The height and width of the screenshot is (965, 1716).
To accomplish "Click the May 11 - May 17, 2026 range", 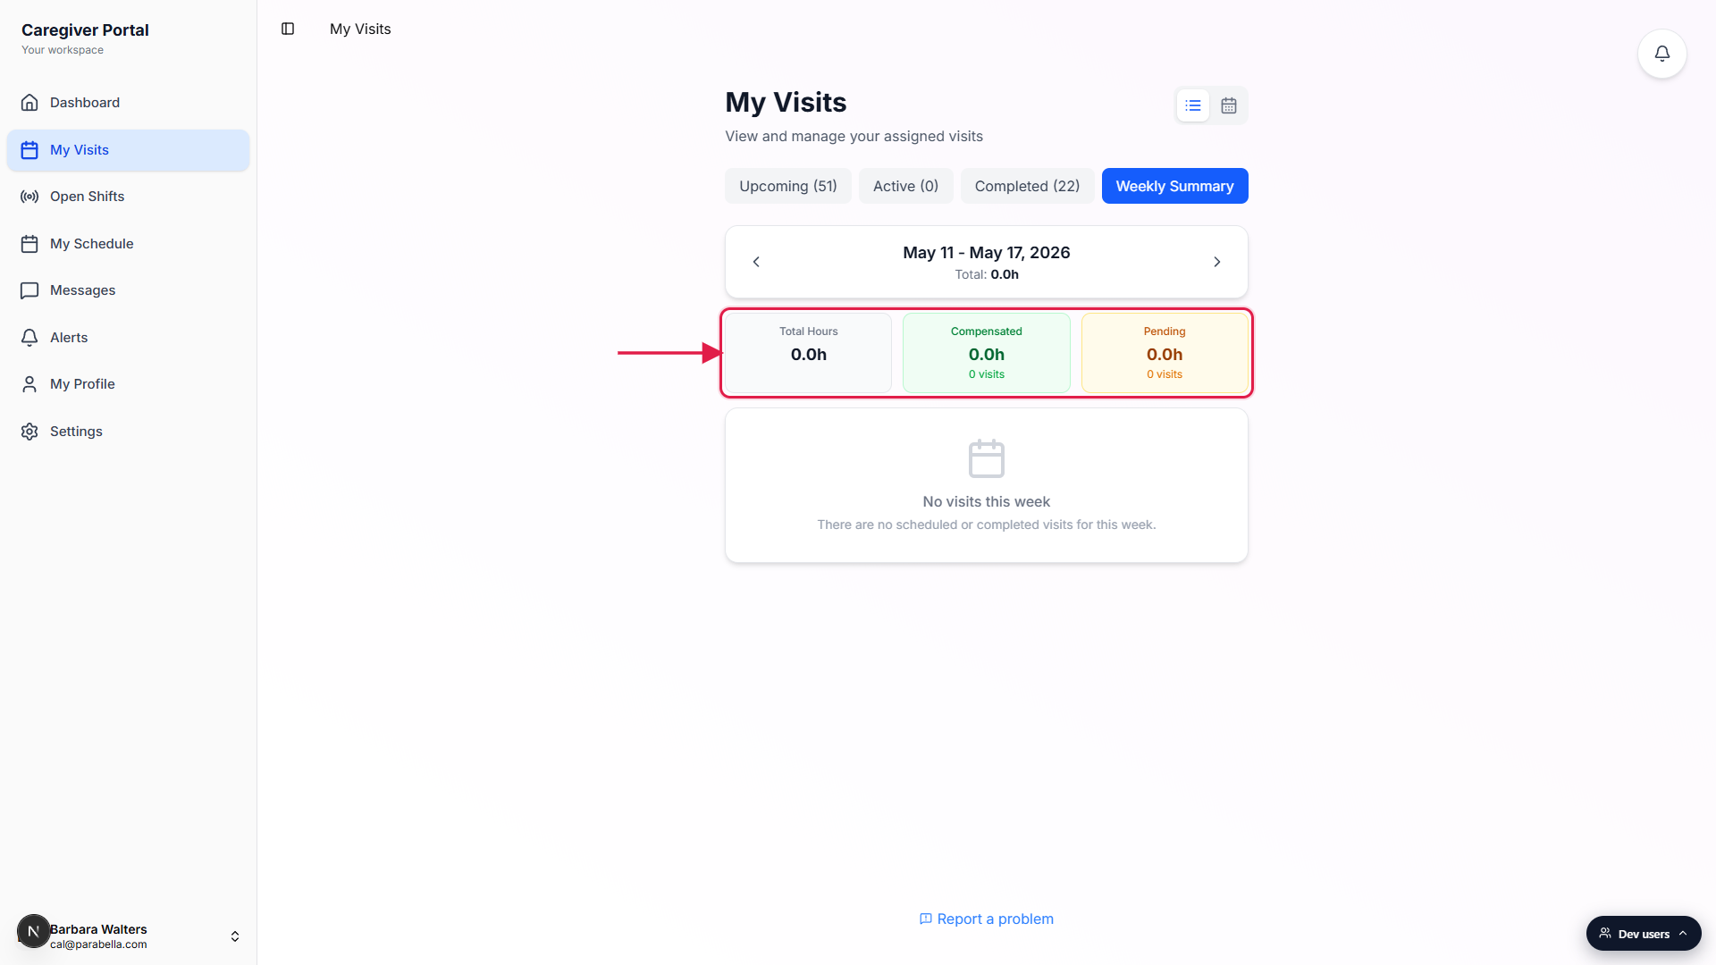I will tap(986, 253).
